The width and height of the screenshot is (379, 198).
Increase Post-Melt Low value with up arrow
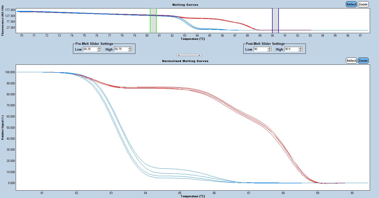[x=269, y=48]
